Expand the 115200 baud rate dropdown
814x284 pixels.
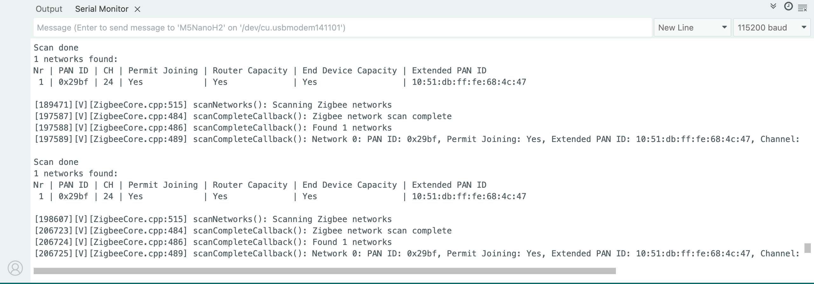click(x=771, y=28)
